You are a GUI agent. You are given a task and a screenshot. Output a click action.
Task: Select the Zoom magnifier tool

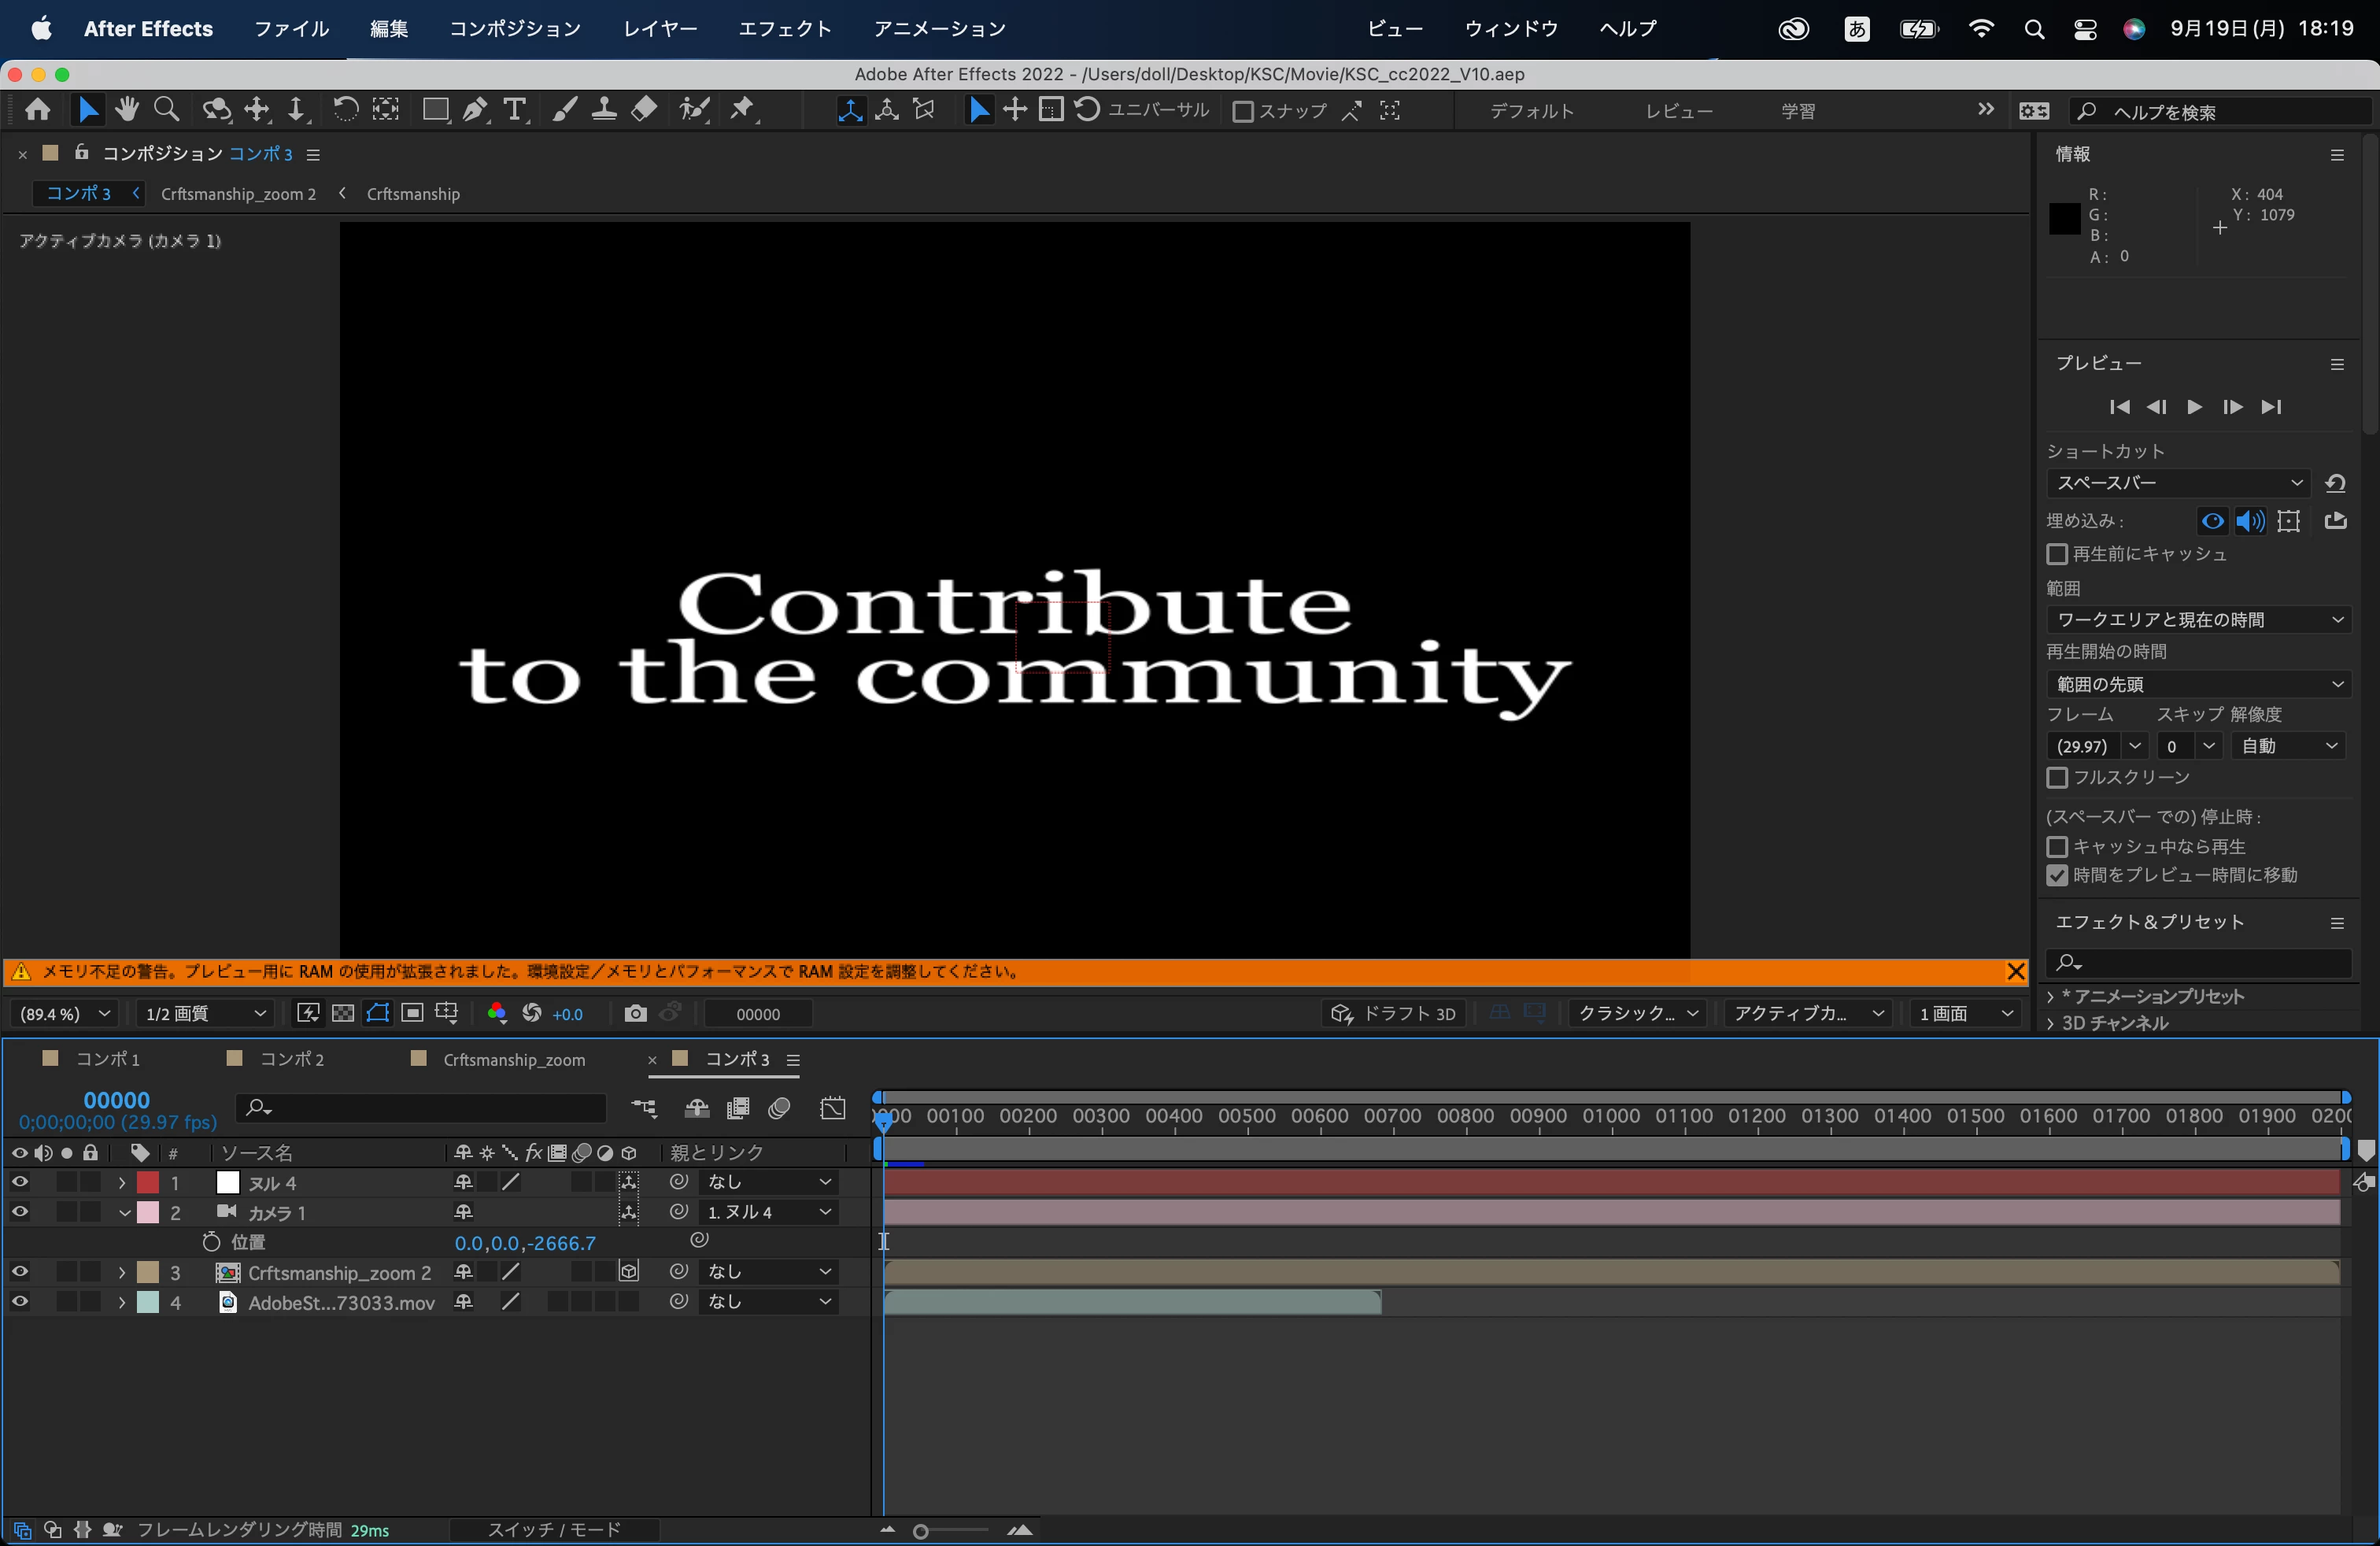(x=167, y=110)
